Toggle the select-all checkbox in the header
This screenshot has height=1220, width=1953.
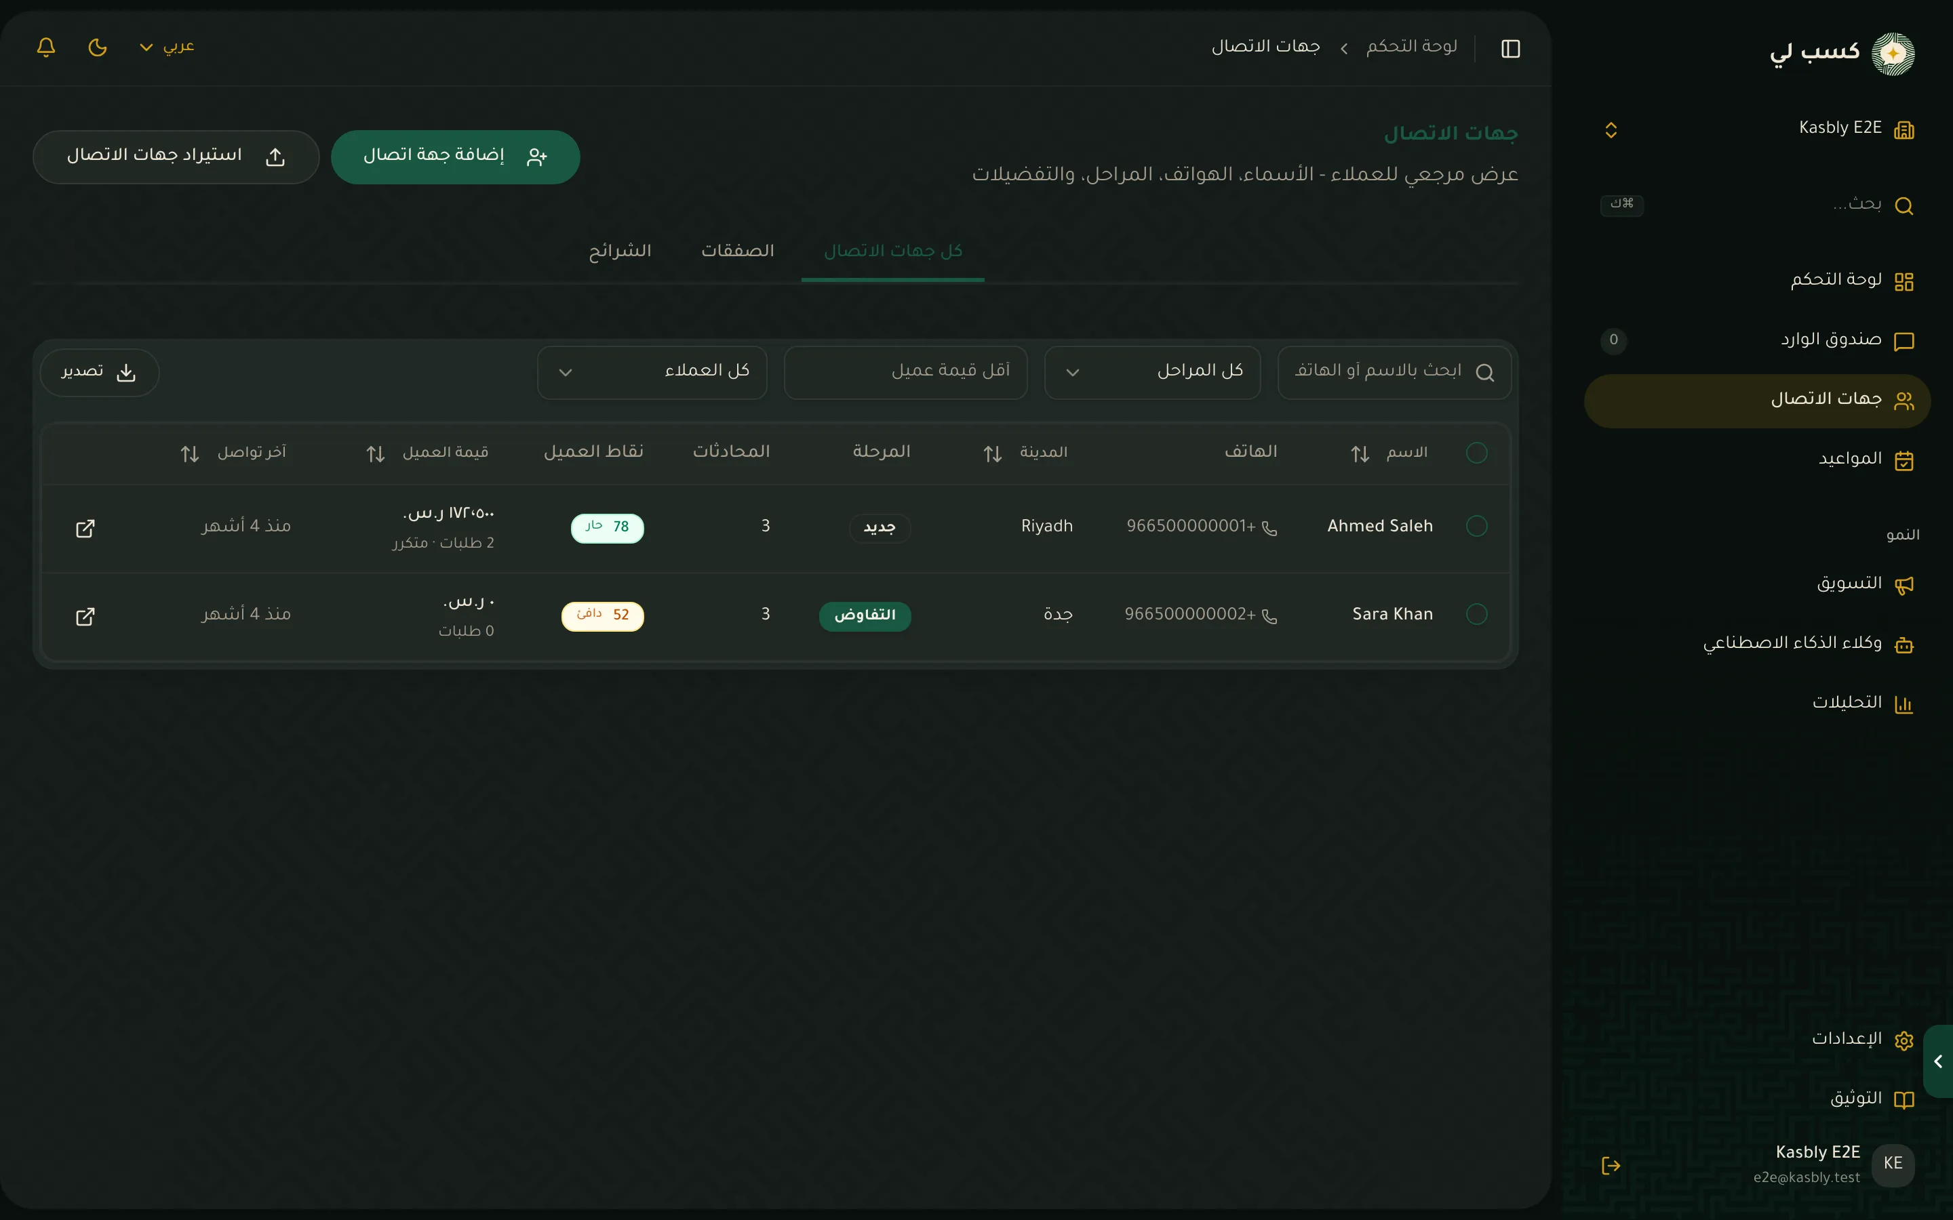pos(1476,453)
